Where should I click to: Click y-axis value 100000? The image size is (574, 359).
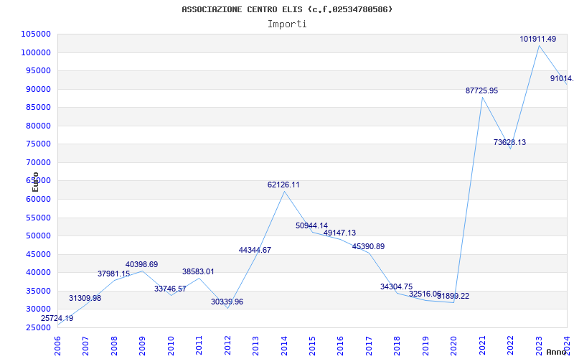pyautogui.click(x=36, y=52)
